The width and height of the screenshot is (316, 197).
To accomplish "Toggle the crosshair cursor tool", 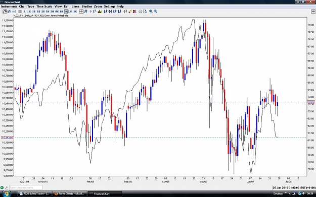I will (x=81, y=12).
